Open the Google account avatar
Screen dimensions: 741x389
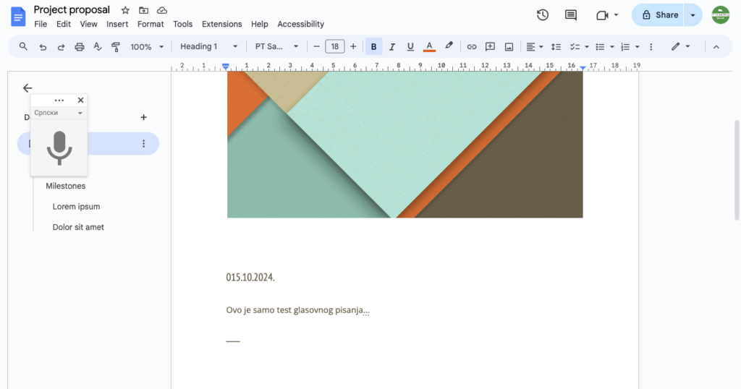tap(721, 15)
